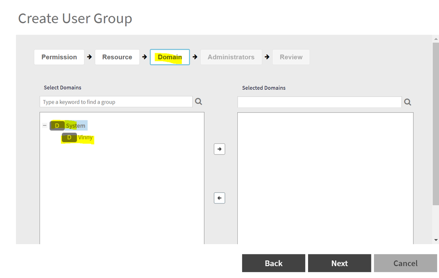
Task: Click the search icon beside Select Domains field
Action: click(x=199, y=101)
